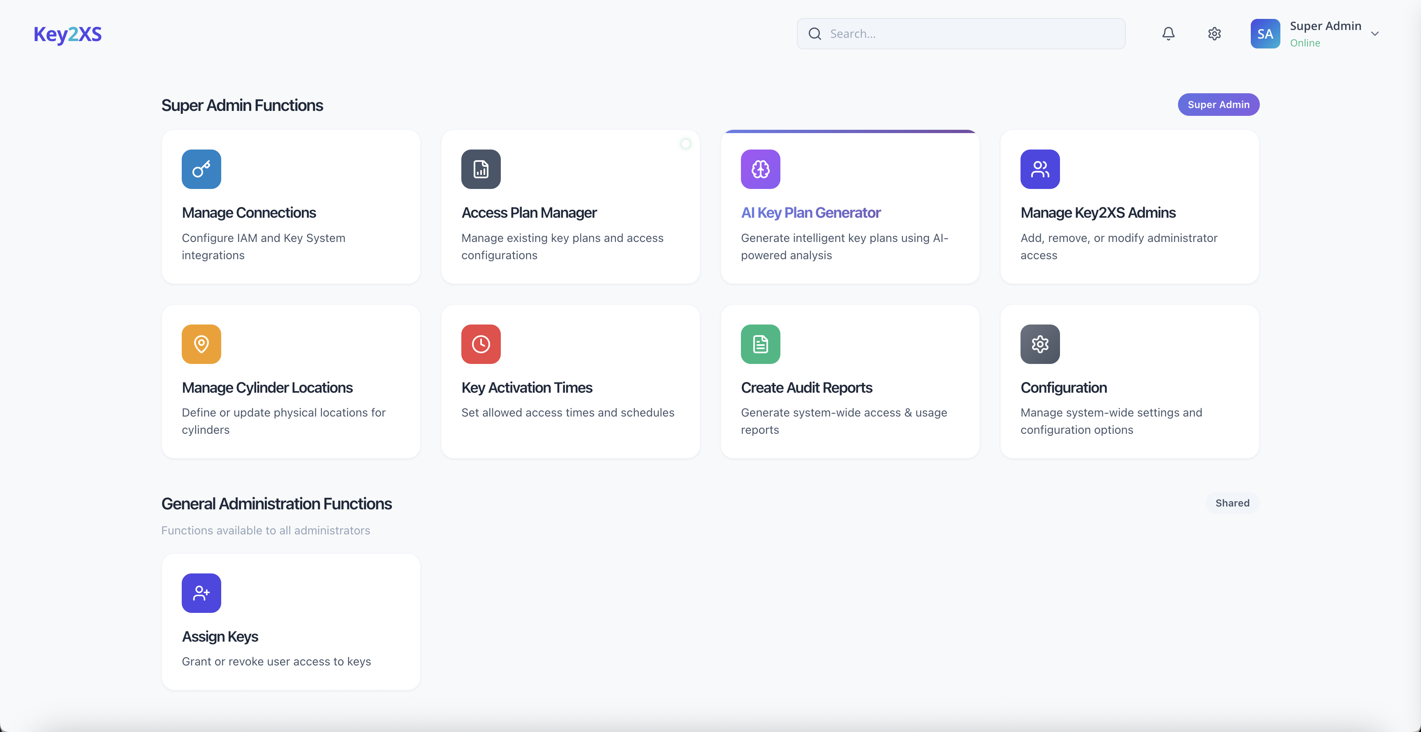Click the Super Admin name in header

(x=1325, y=26)
